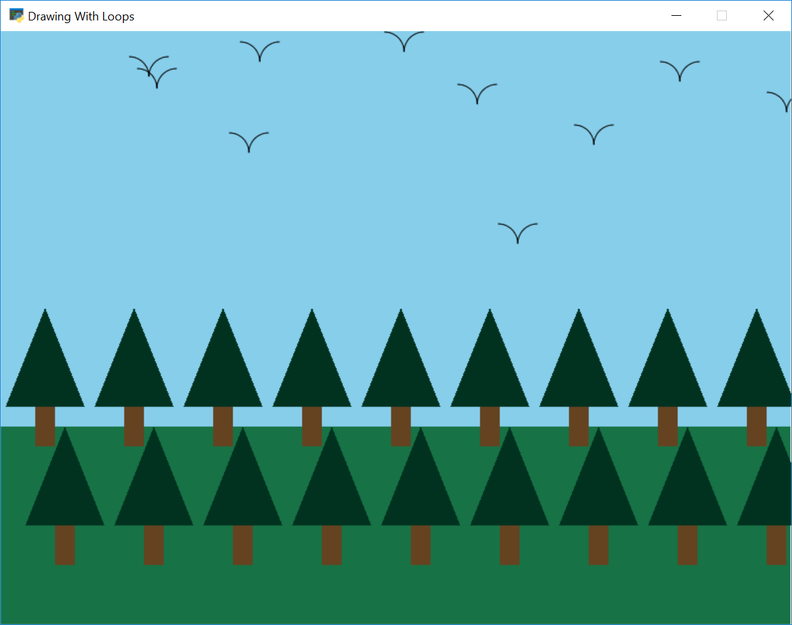Screen dimensions: 792x625
Task: Click the pair of birds at upper left
Action: coord(154,73)
